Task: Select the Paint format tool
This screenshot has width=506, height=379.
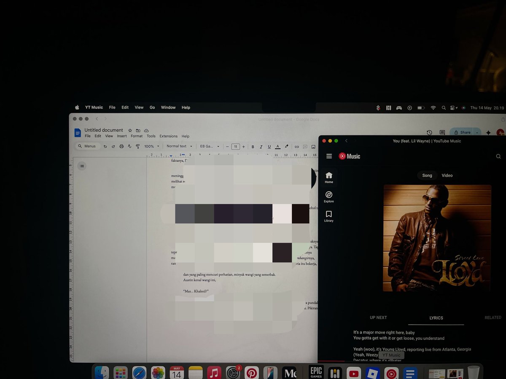Action: (137, 147)
